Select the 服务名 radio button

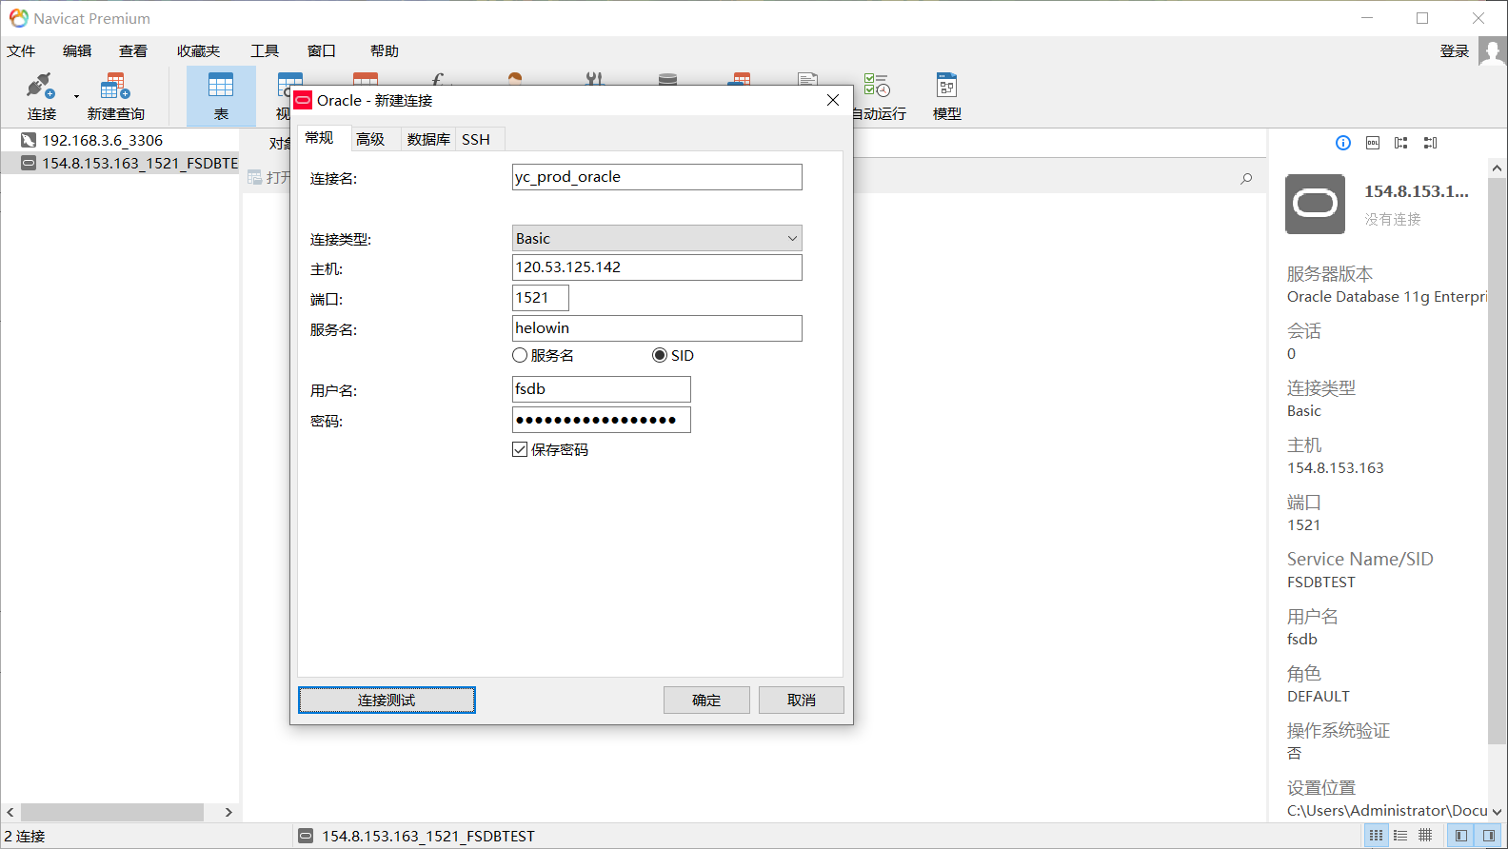(x=520, y=355)
